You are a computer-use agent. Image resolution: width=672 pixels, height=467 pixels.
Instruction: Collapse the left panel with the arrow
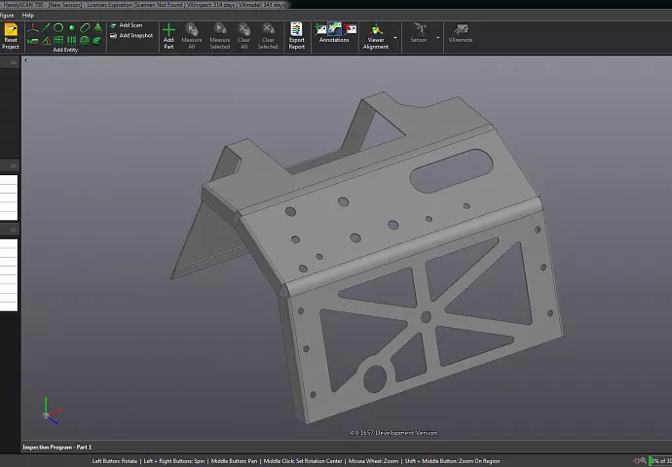click(26, 60)
